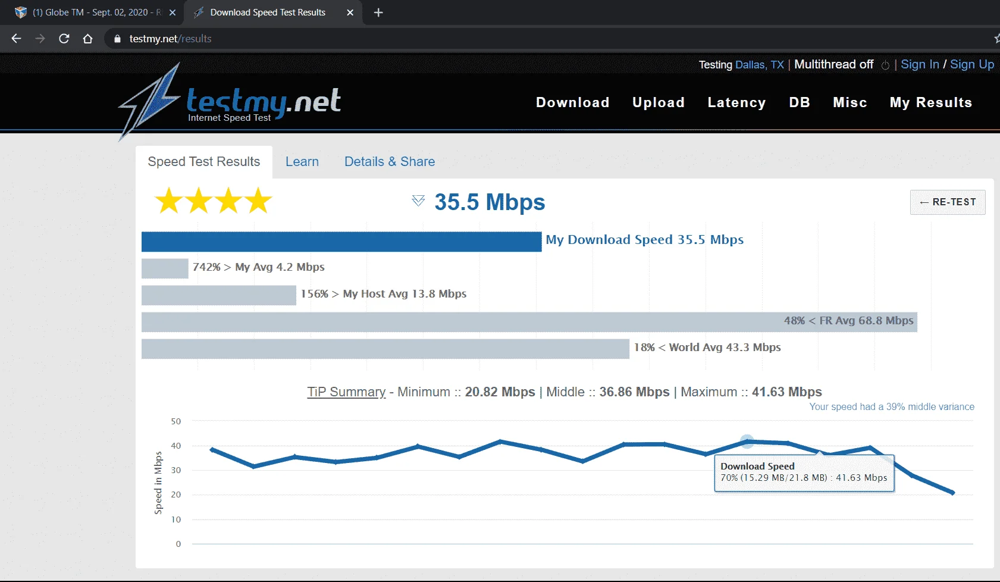Close the Globe TM tab
The image size is (1000, 582).
coord(173,12)
